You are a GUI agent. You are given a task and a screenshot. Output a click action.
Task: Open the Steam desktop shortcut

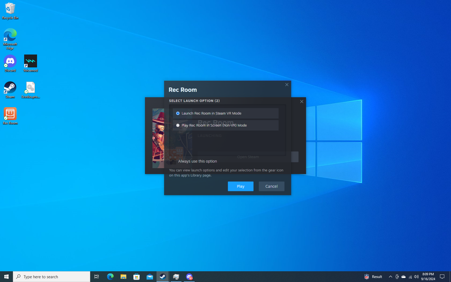(10, 90)
